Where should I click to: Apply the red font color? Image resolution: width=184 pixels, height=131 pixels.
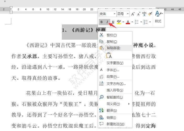pos(128,22)
